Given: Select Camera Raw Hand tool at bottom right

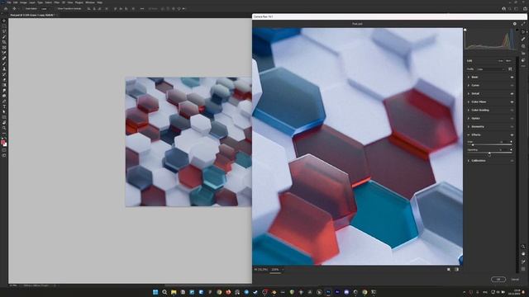Looking at the screenshot, I should (x=523, y=254).
